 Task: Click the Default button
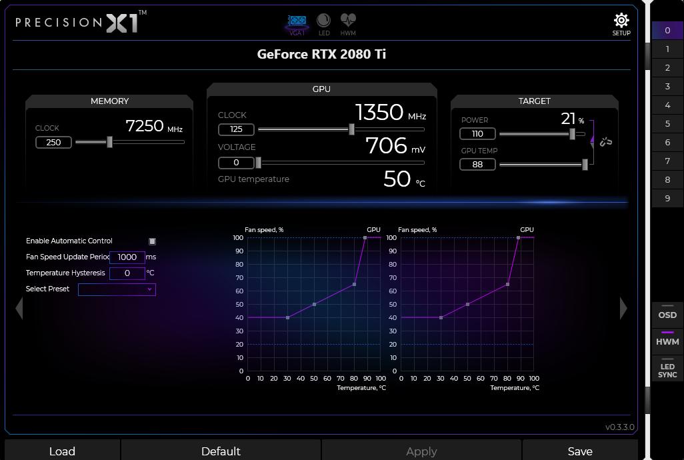221,451
